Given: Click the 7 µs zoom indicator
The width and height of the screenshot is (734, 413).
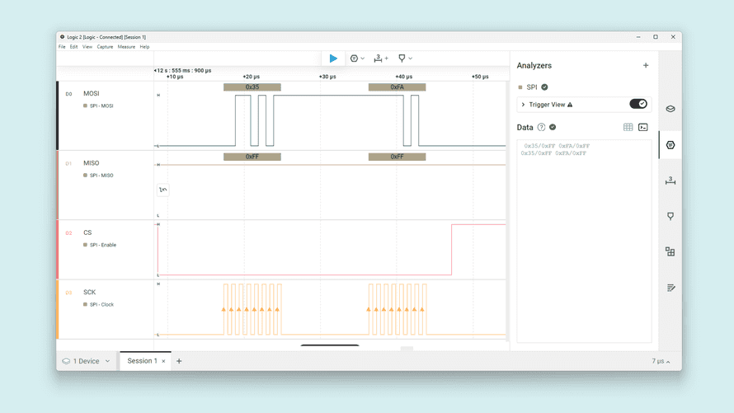Looking at the screenshot, I should 661,361.
